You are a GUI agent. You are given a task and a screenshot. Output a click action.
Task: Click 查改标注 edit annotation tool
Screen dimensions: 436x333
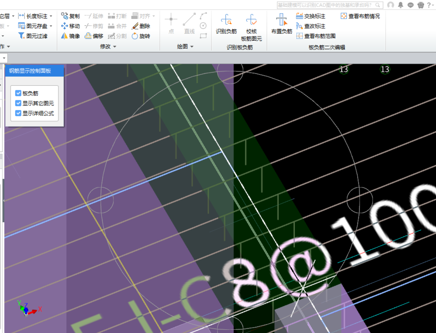pos(311,26)
